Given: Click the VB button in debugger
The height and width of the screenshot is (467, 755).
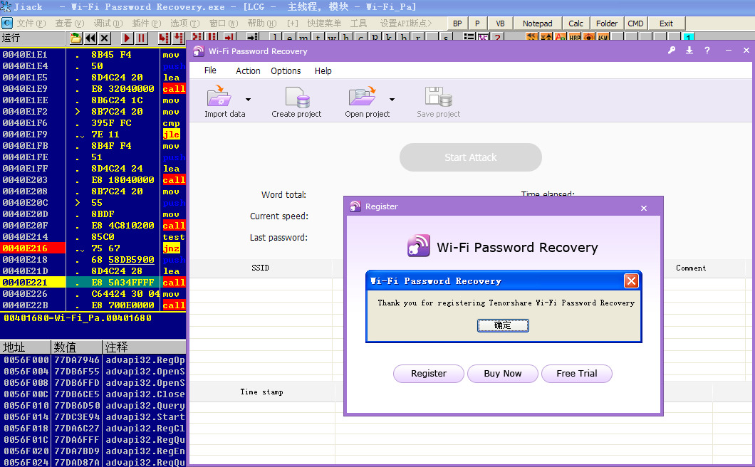Looking at the screenshot, I should (500, 23).
